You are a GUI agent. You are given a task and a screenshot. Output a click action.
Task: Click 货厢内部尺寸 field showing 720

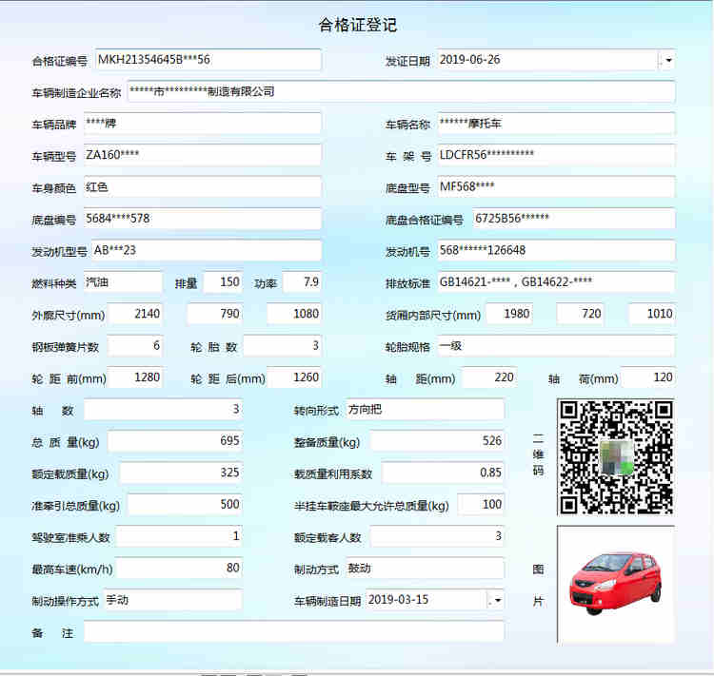[x=580, y=315]
